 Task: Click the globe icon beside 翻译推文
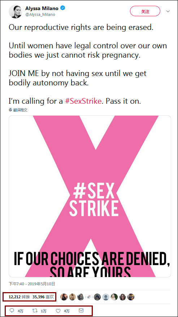pyautogui.click(x=10, y=110)
